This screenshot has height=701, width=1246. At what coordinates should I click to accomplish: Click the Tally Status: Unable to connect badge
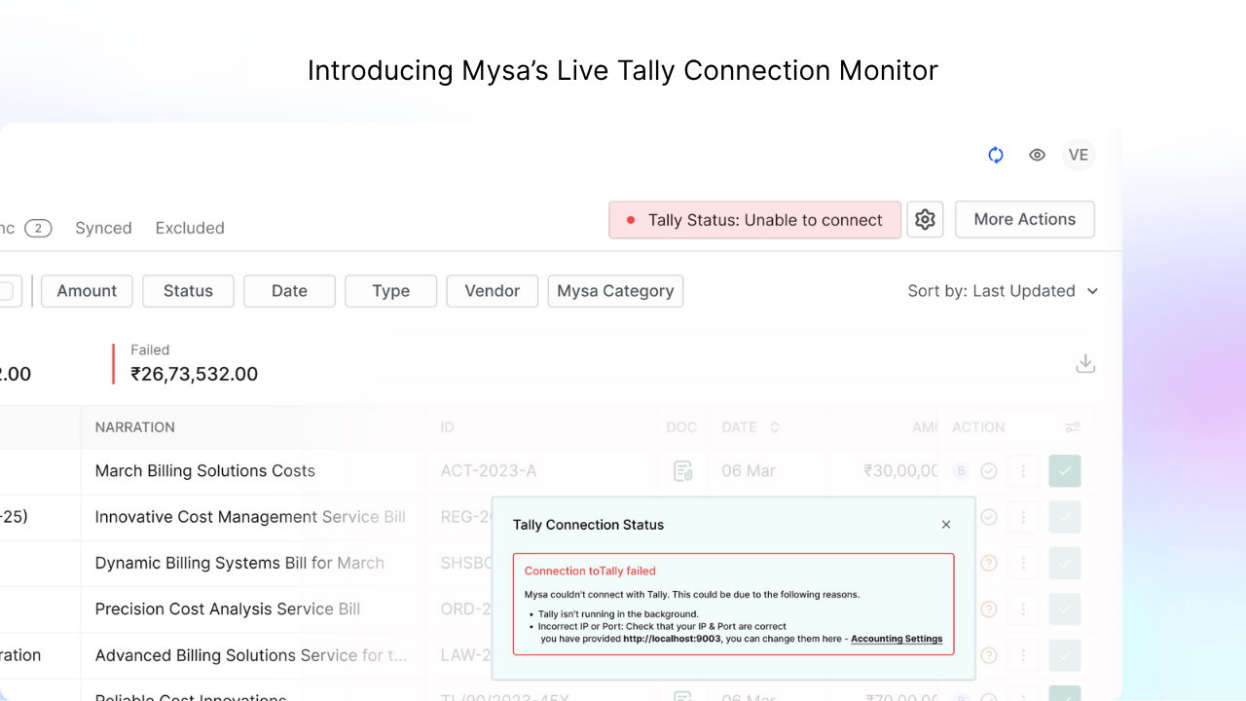pyautogui.click(x=755, y=220)
